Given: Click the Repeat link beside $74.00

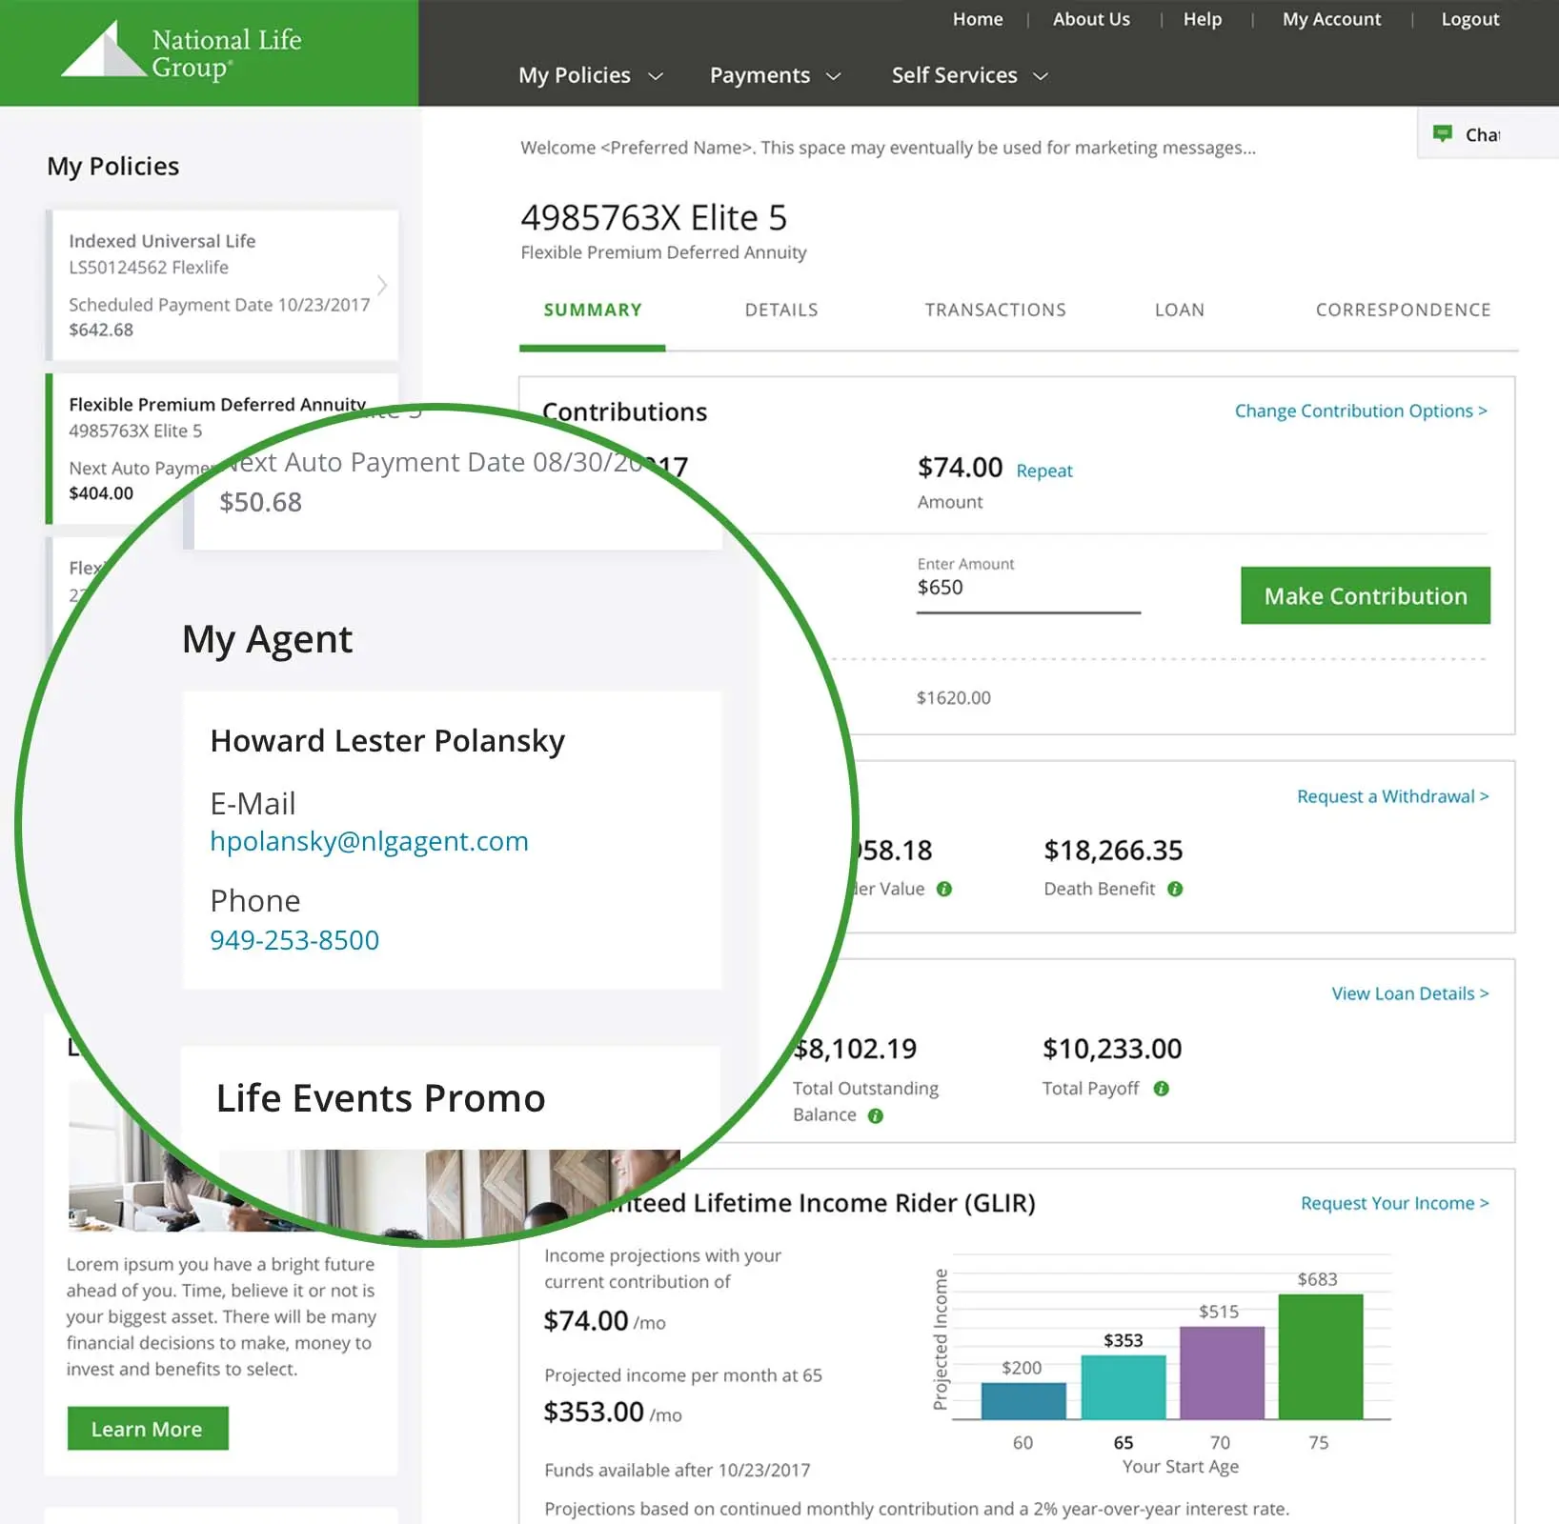Looking at the screenshot, I should 1044,471.
